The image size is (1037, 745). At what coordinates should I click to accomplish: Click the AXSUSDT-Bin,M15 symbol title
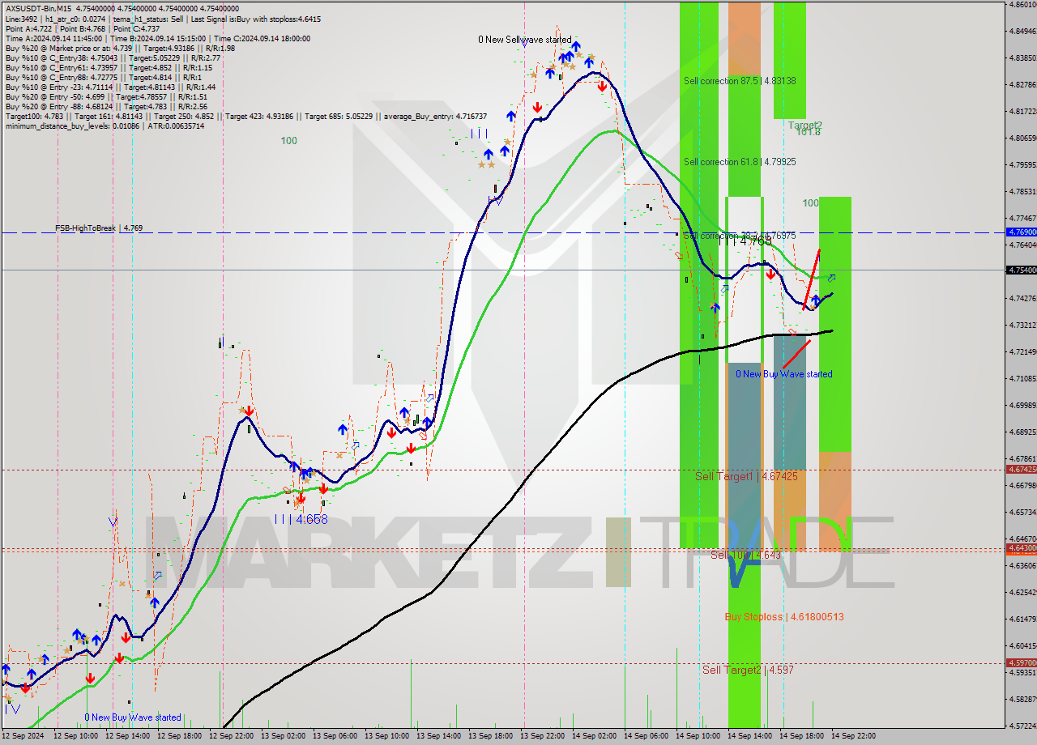(37, 6)
